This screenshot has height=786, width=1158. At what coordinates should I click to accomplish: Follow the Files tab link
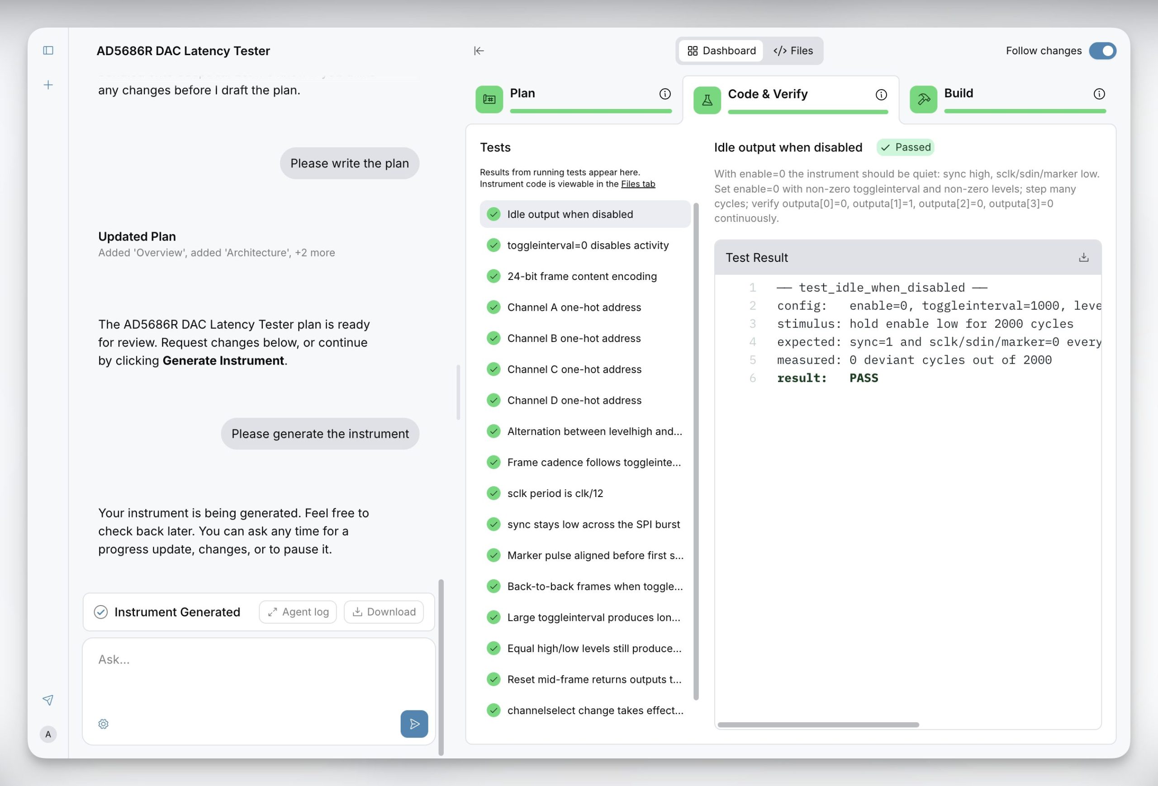[638, 184]
